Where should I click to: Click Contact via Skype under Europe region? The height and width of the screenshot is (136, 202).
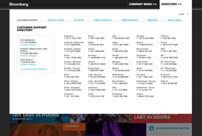[28, 56]
